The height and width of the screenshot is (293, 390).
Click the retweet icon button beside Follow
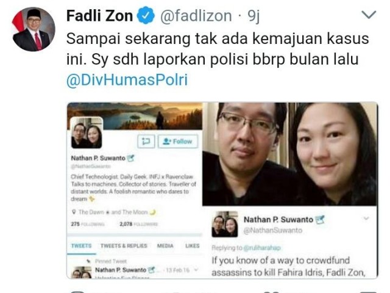coord(146,142)
